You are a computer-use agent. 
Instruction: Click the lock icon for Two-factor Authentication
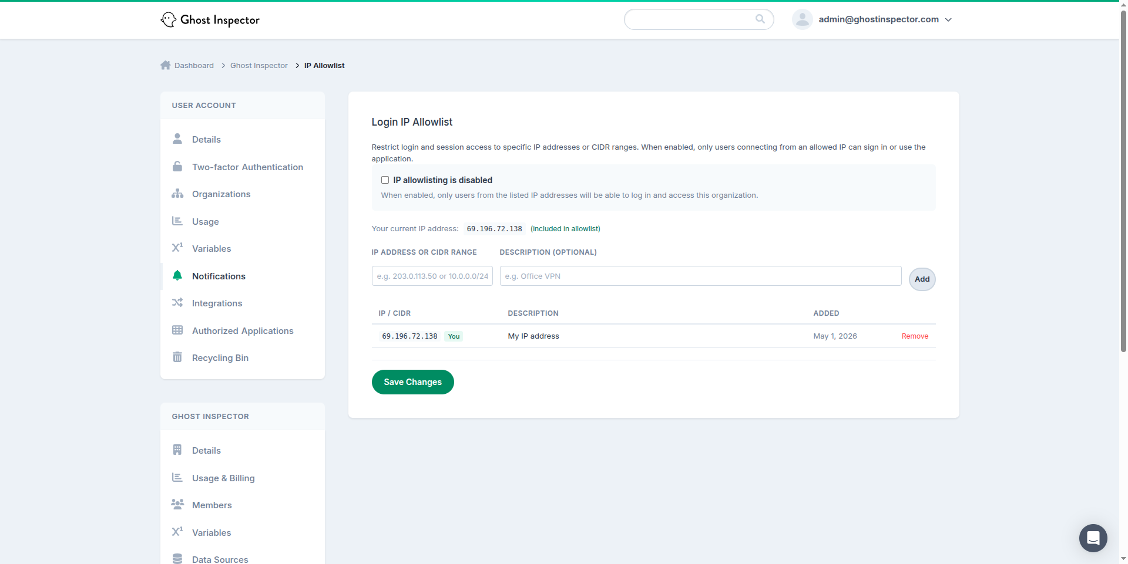[177, 167]
